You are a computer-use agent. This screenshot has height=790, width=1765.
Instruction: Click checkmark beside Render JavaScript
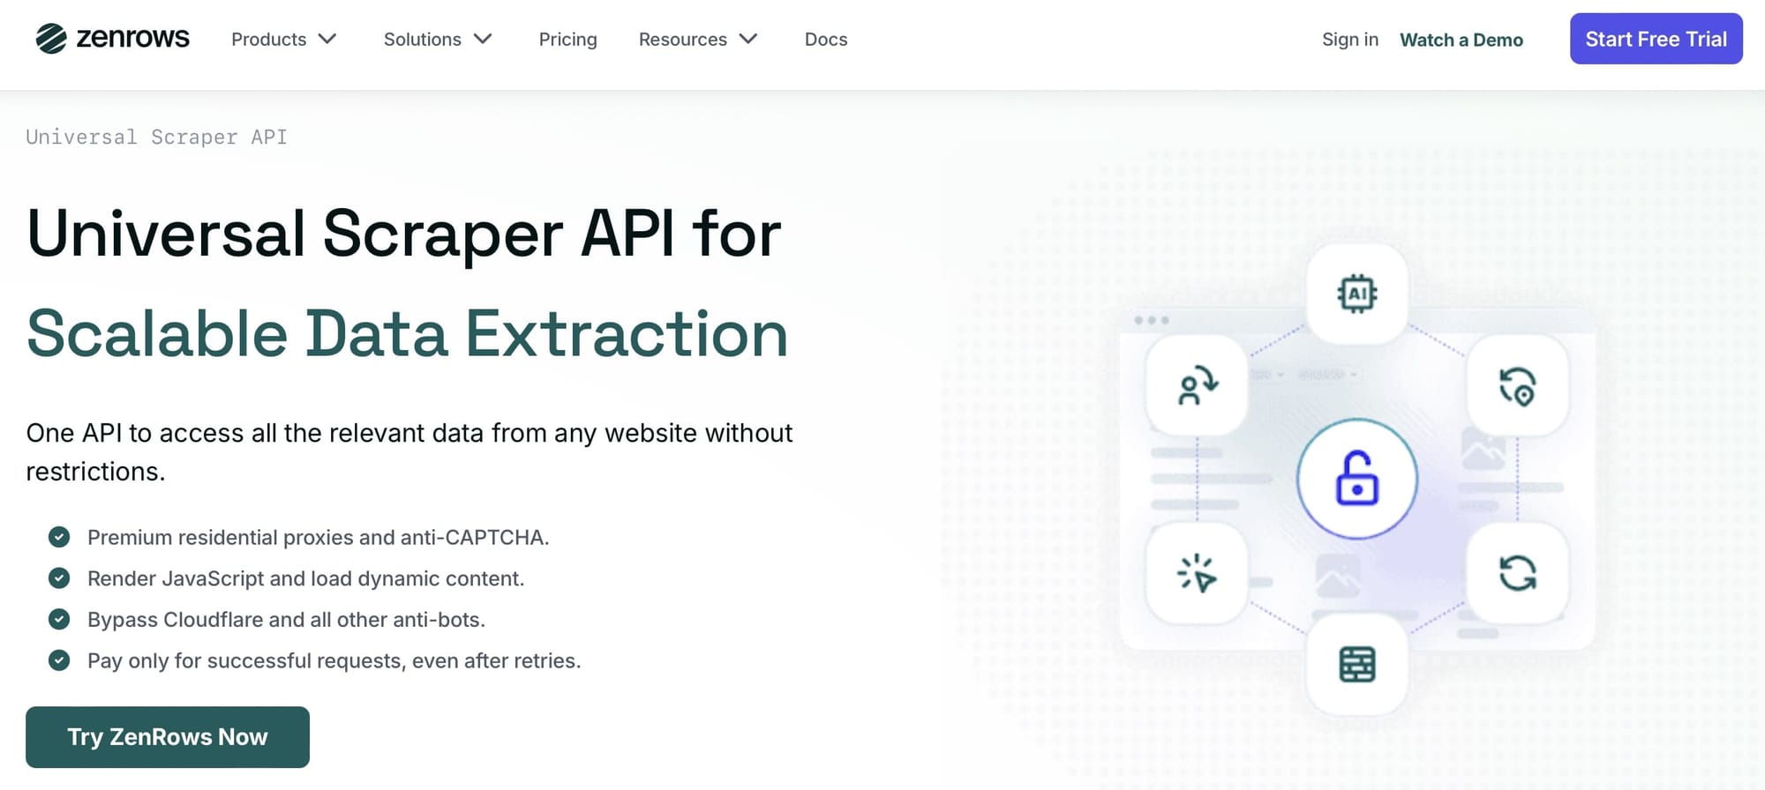(59, 578)
